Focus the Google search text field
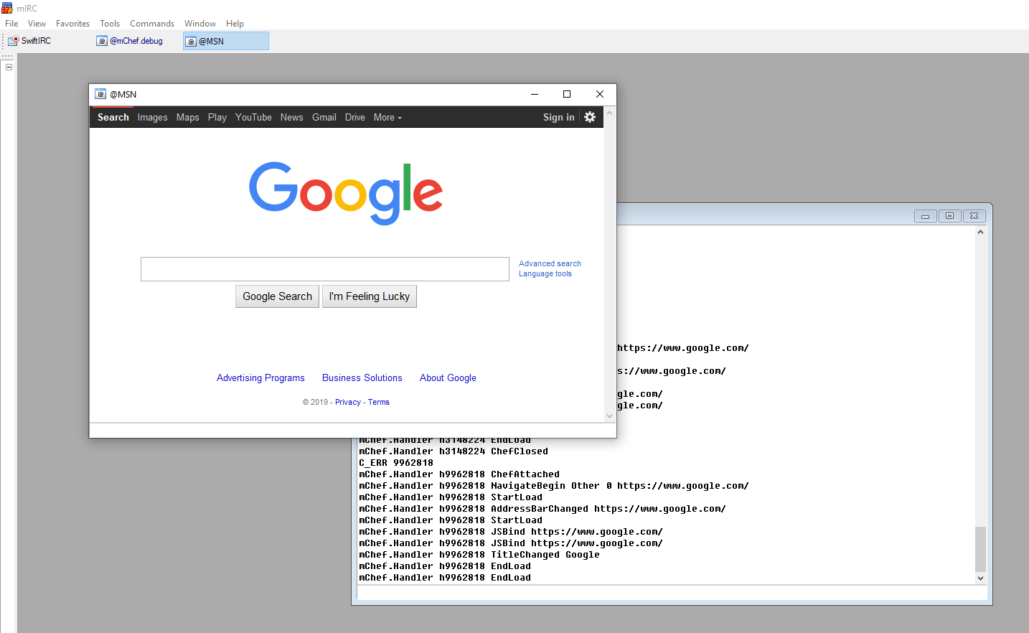The width and height of the screenshot is (1029, 633). click(325, 269)
